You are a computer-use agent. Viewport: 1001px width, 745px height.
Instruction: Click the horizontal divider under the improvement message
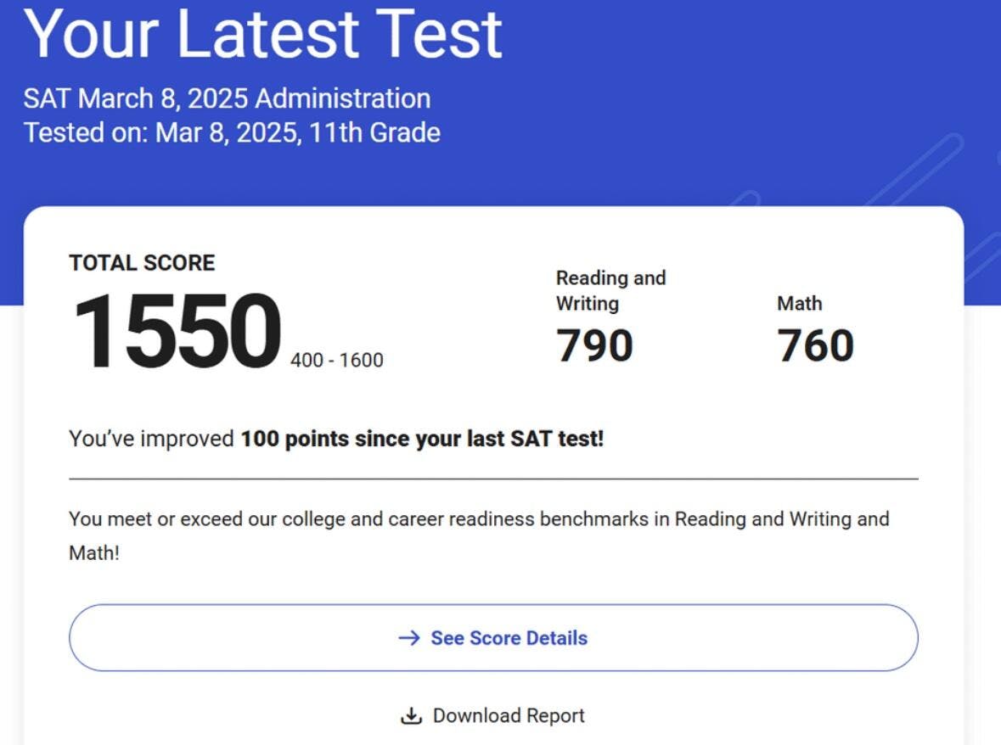493,479
